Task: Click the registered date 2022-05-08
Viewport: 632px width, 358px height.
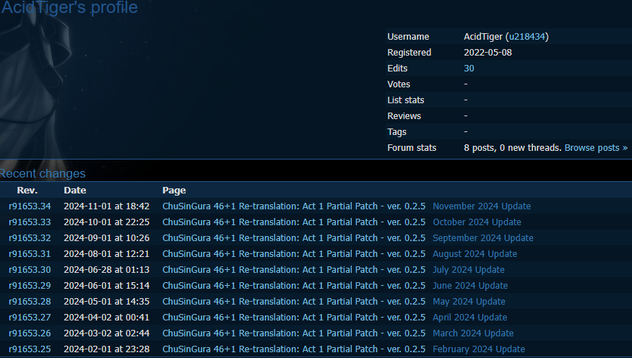Action: (x=488, y=53)
